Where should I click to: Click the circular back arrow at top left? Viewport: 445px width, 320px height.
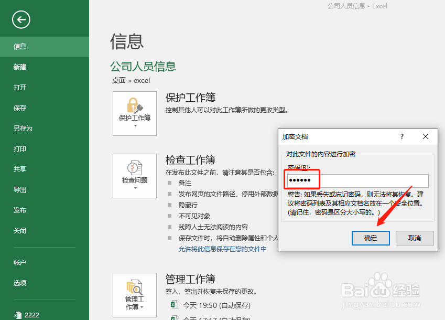tap(21, 19)
